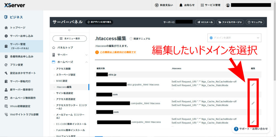Open WEBメール button
The width and height of the screenshot is (276, 137).
click(x=205, y=22)
